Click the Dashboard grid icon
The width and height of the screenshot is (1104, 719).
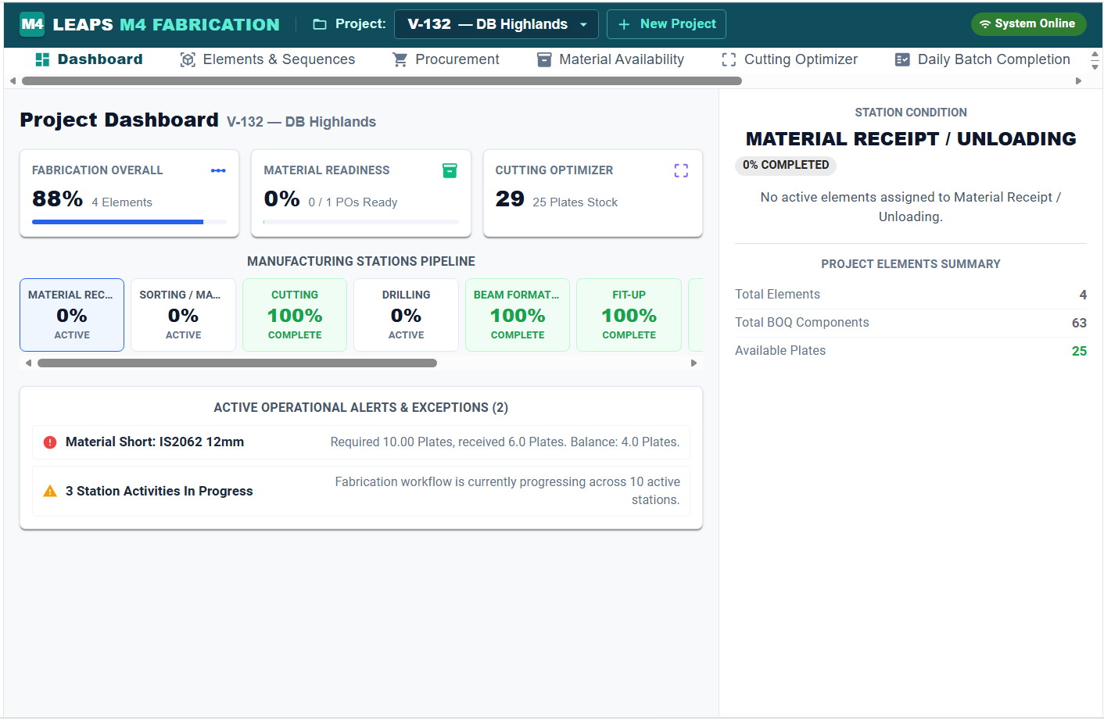(x=43, y=59)
